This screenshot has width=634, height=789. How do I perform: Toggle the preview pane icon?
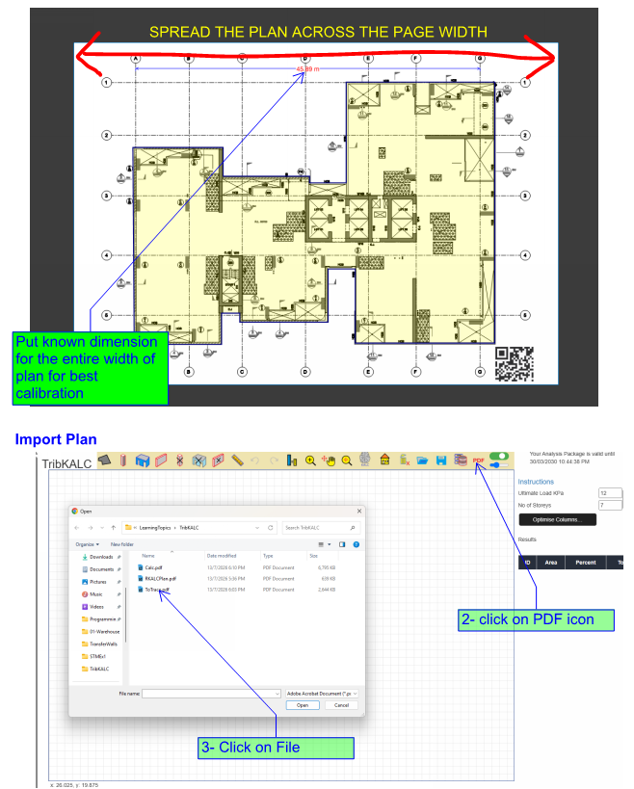click(x=342, y=544)
